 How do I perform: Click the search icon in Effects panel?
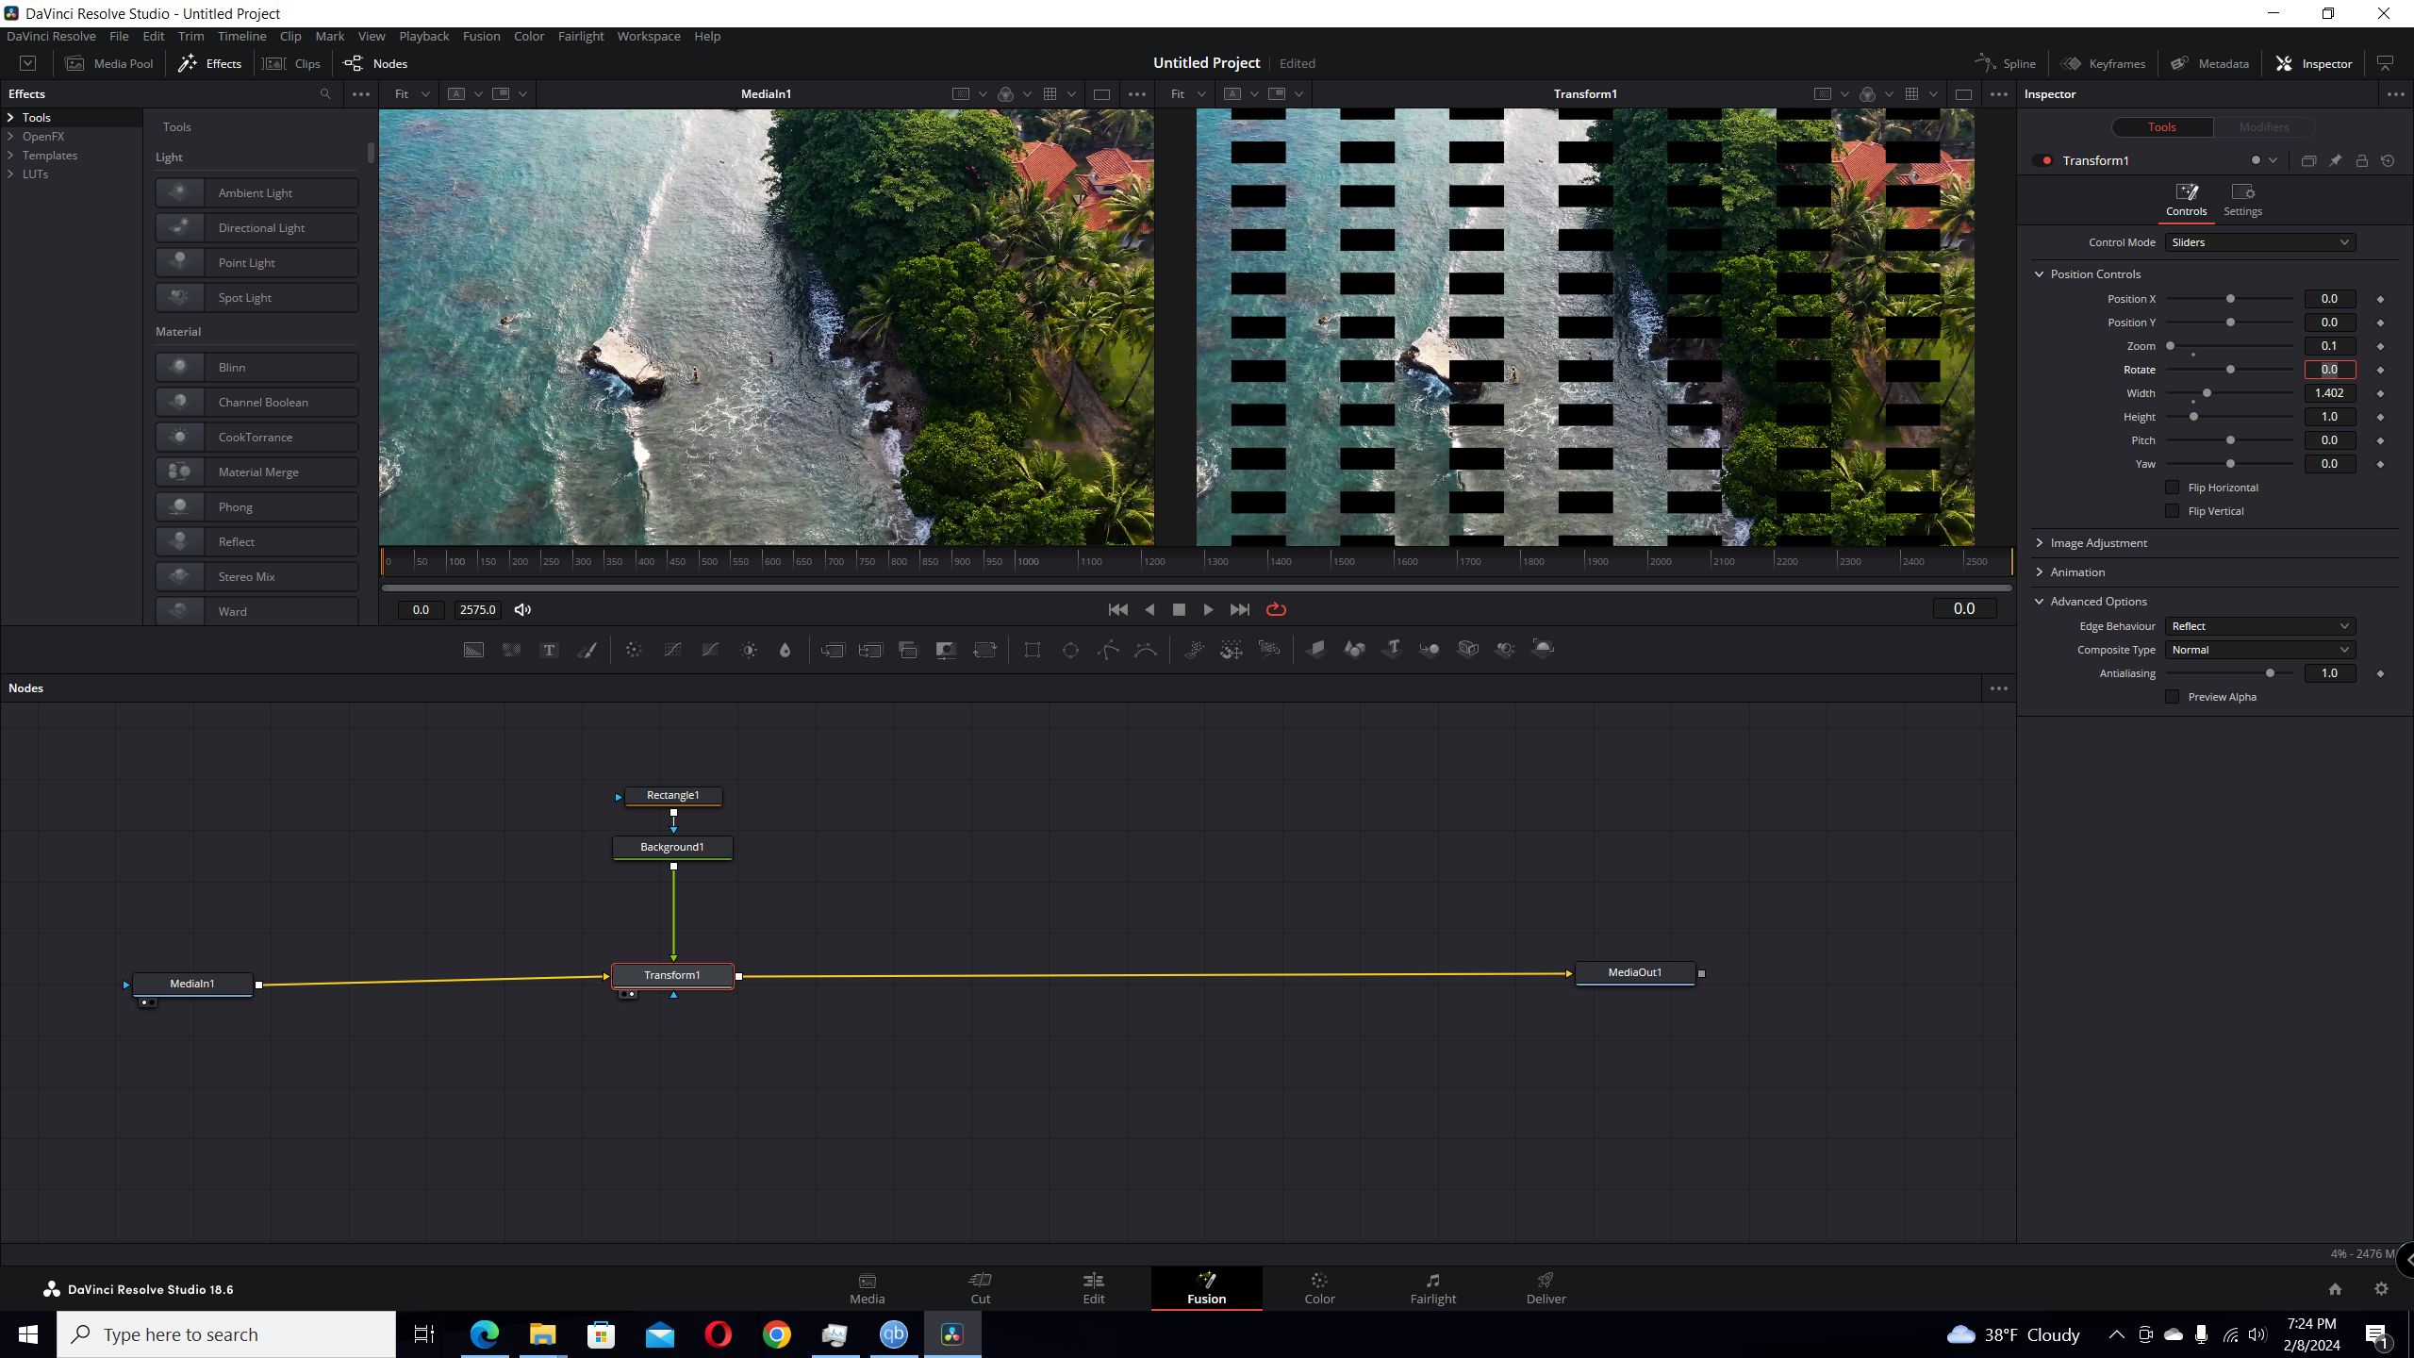coord(325,94)
